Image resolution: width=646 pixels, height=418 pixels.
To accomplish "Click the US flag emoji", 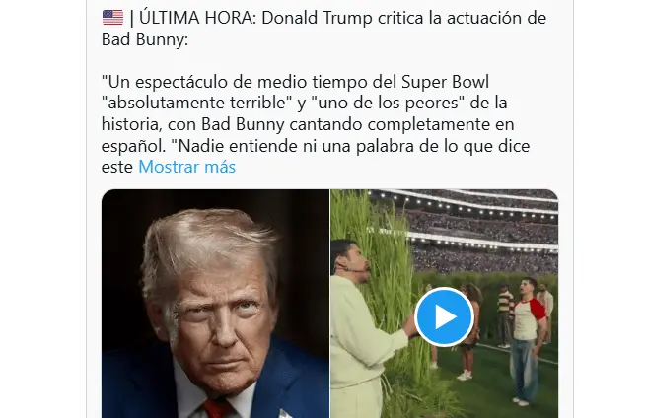I will coord(112,18).
